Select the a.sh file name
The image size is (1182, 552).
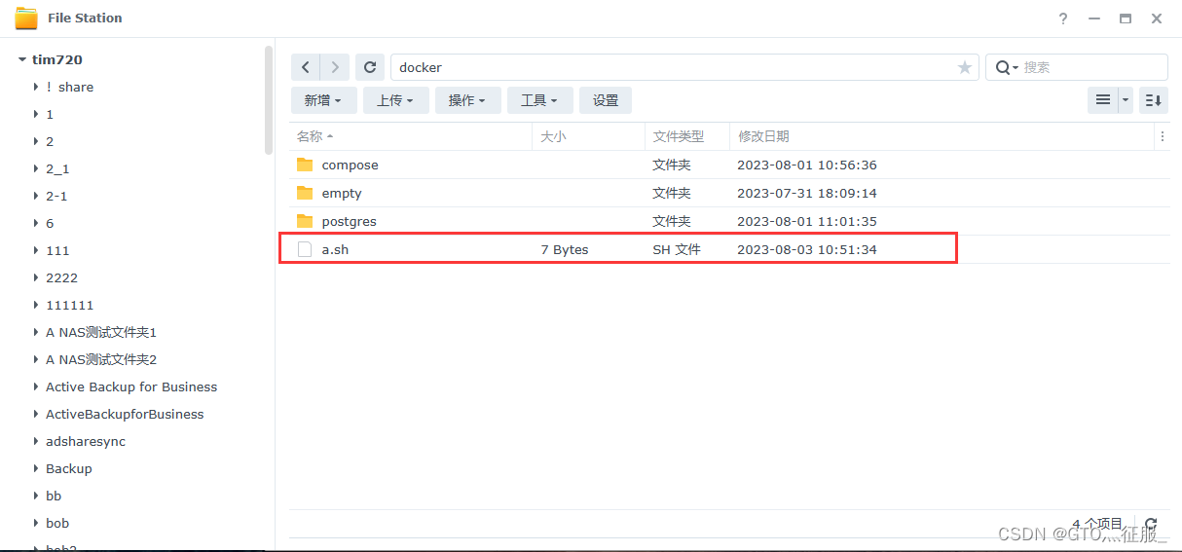click(335, 250)
